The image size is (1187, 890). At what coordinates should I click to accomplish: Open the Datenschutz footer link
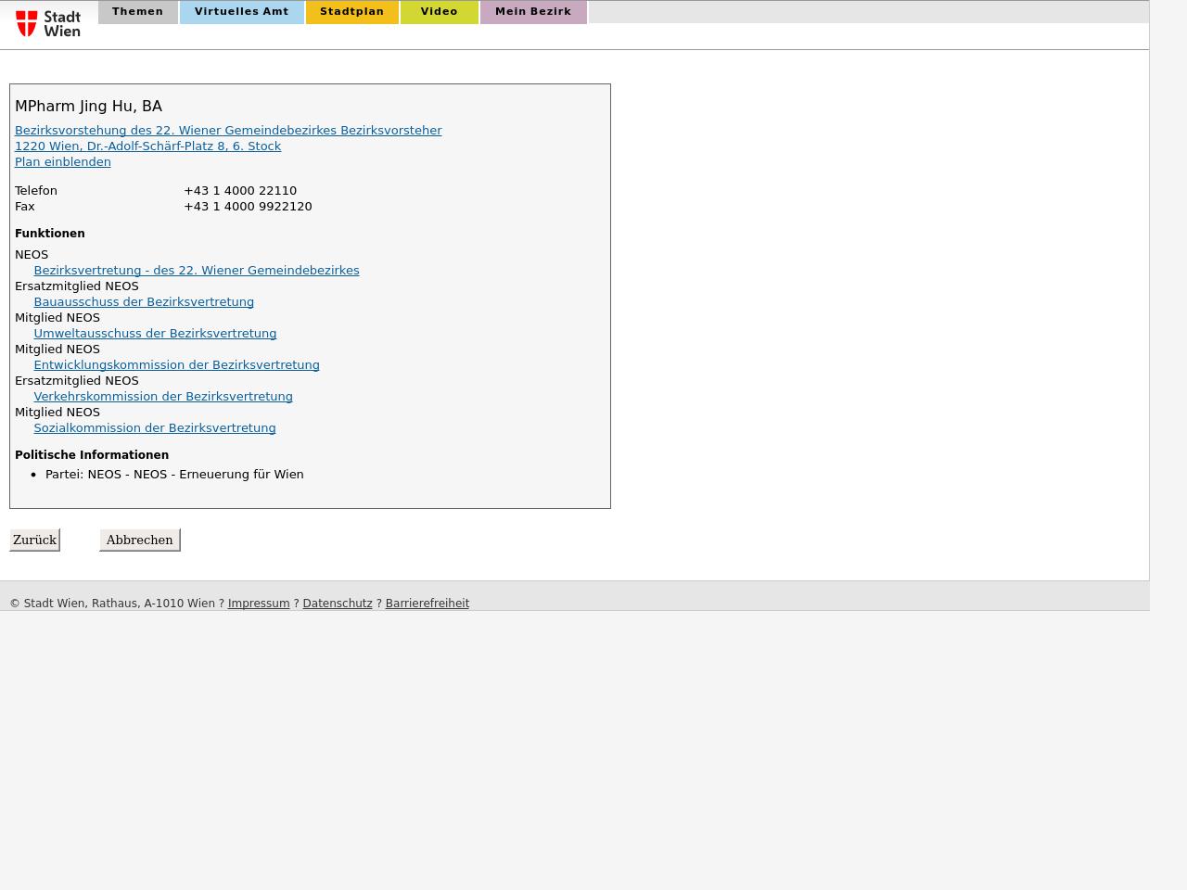click(338, 604)
